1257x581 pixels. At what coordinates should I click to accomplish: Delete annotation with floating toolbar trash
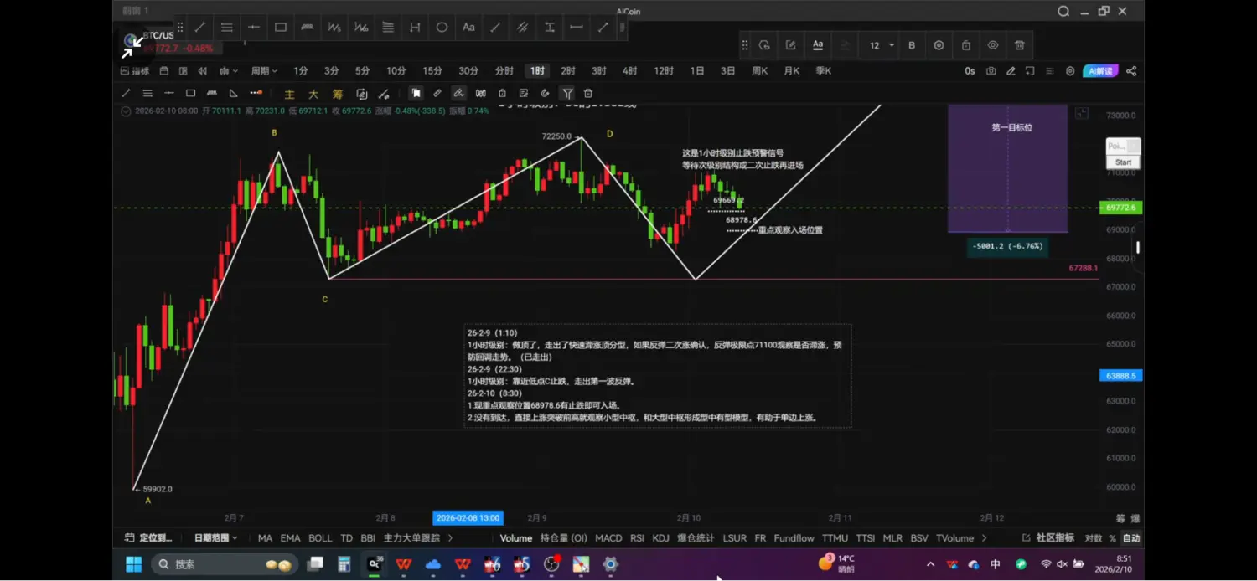click(x=1020, y=45)
